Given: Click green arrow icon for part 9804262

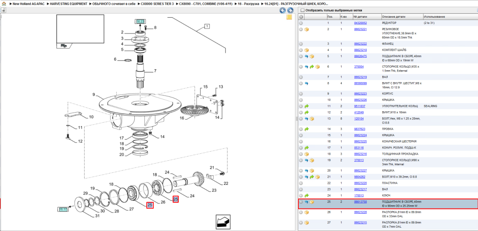Looking at the screenshot, I should click(x=312, y=177).
